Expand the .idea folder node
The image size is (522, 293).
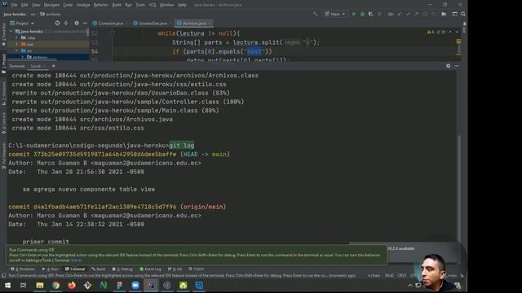pyautogui.click(x=17, y=38)
